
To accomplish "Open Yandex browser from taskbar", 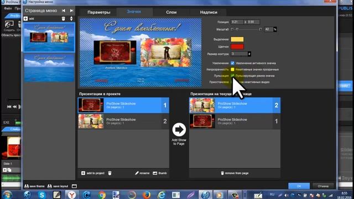I will click(72, 195).
